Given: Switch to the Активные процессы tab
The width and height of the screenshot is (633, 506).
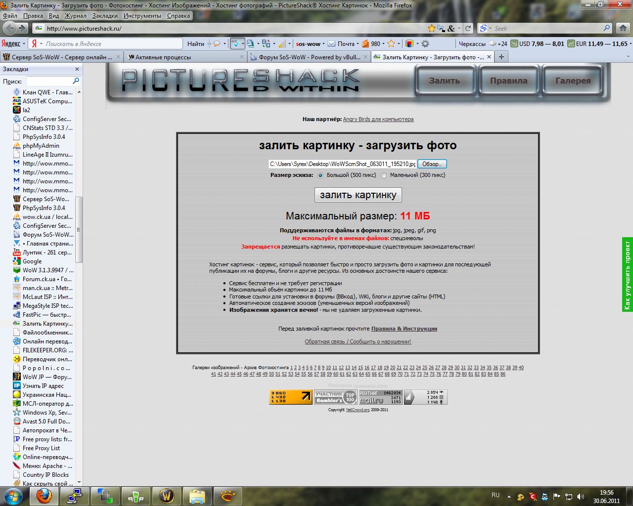Looking at the screenshot, I should click(x=185, y=57).
